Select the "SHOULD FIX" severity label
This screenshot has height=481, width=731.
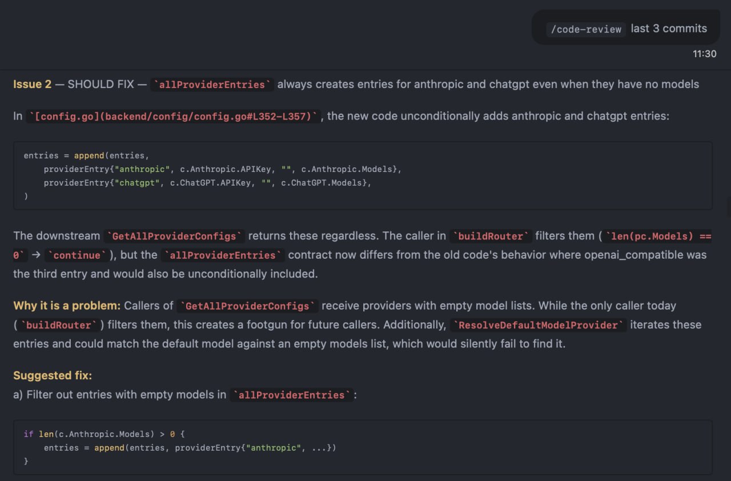click(x=102, y=85)
